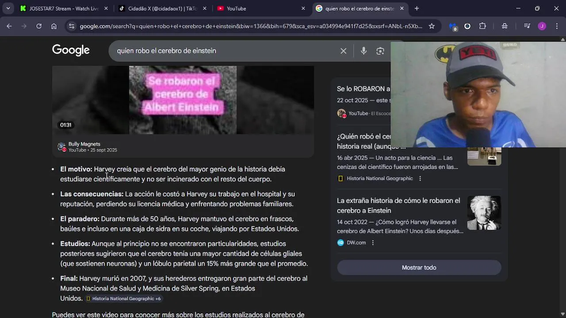Click the Historia National Geographic source icon

(x=340, y=178)
